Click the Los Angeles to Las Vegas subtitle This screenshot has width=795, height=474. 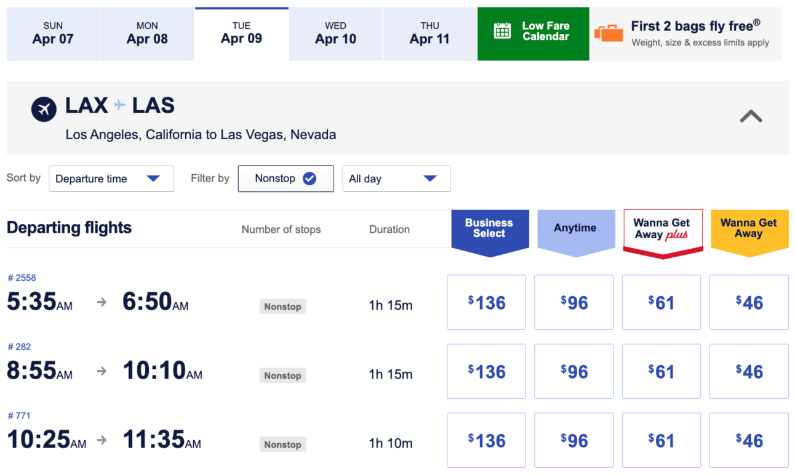pos(201,134)
